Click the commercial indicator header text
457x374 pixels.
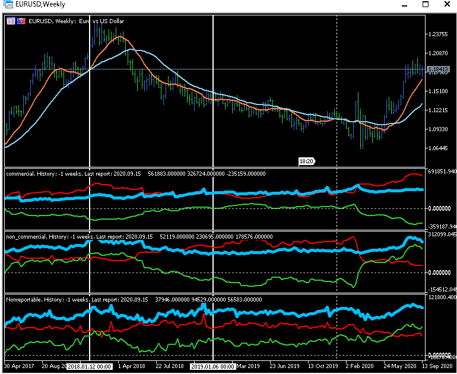coord(136,174)
